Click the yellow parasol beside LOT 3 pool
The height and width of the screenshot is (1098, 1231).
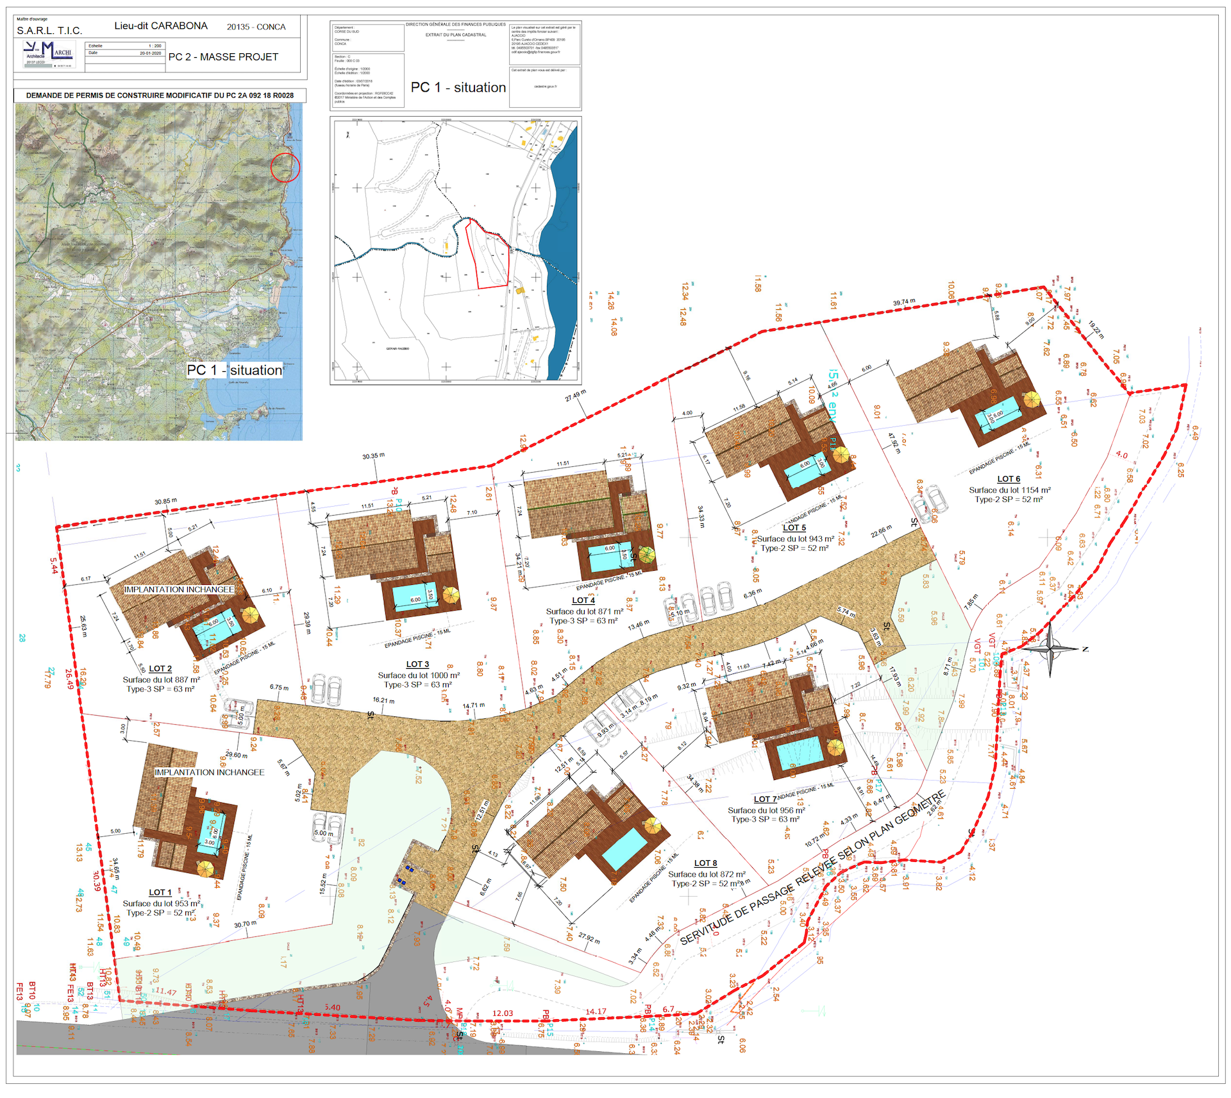(x=451, y=596)
